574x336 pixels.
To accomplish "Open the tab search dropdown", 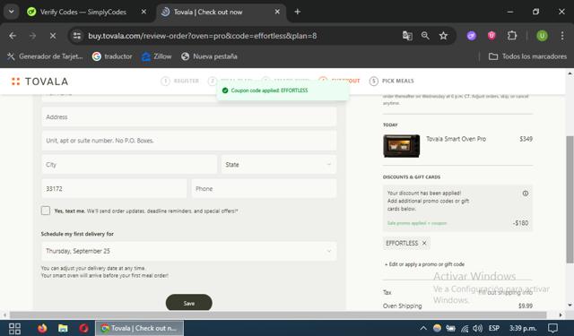I will tap(12, 12).
